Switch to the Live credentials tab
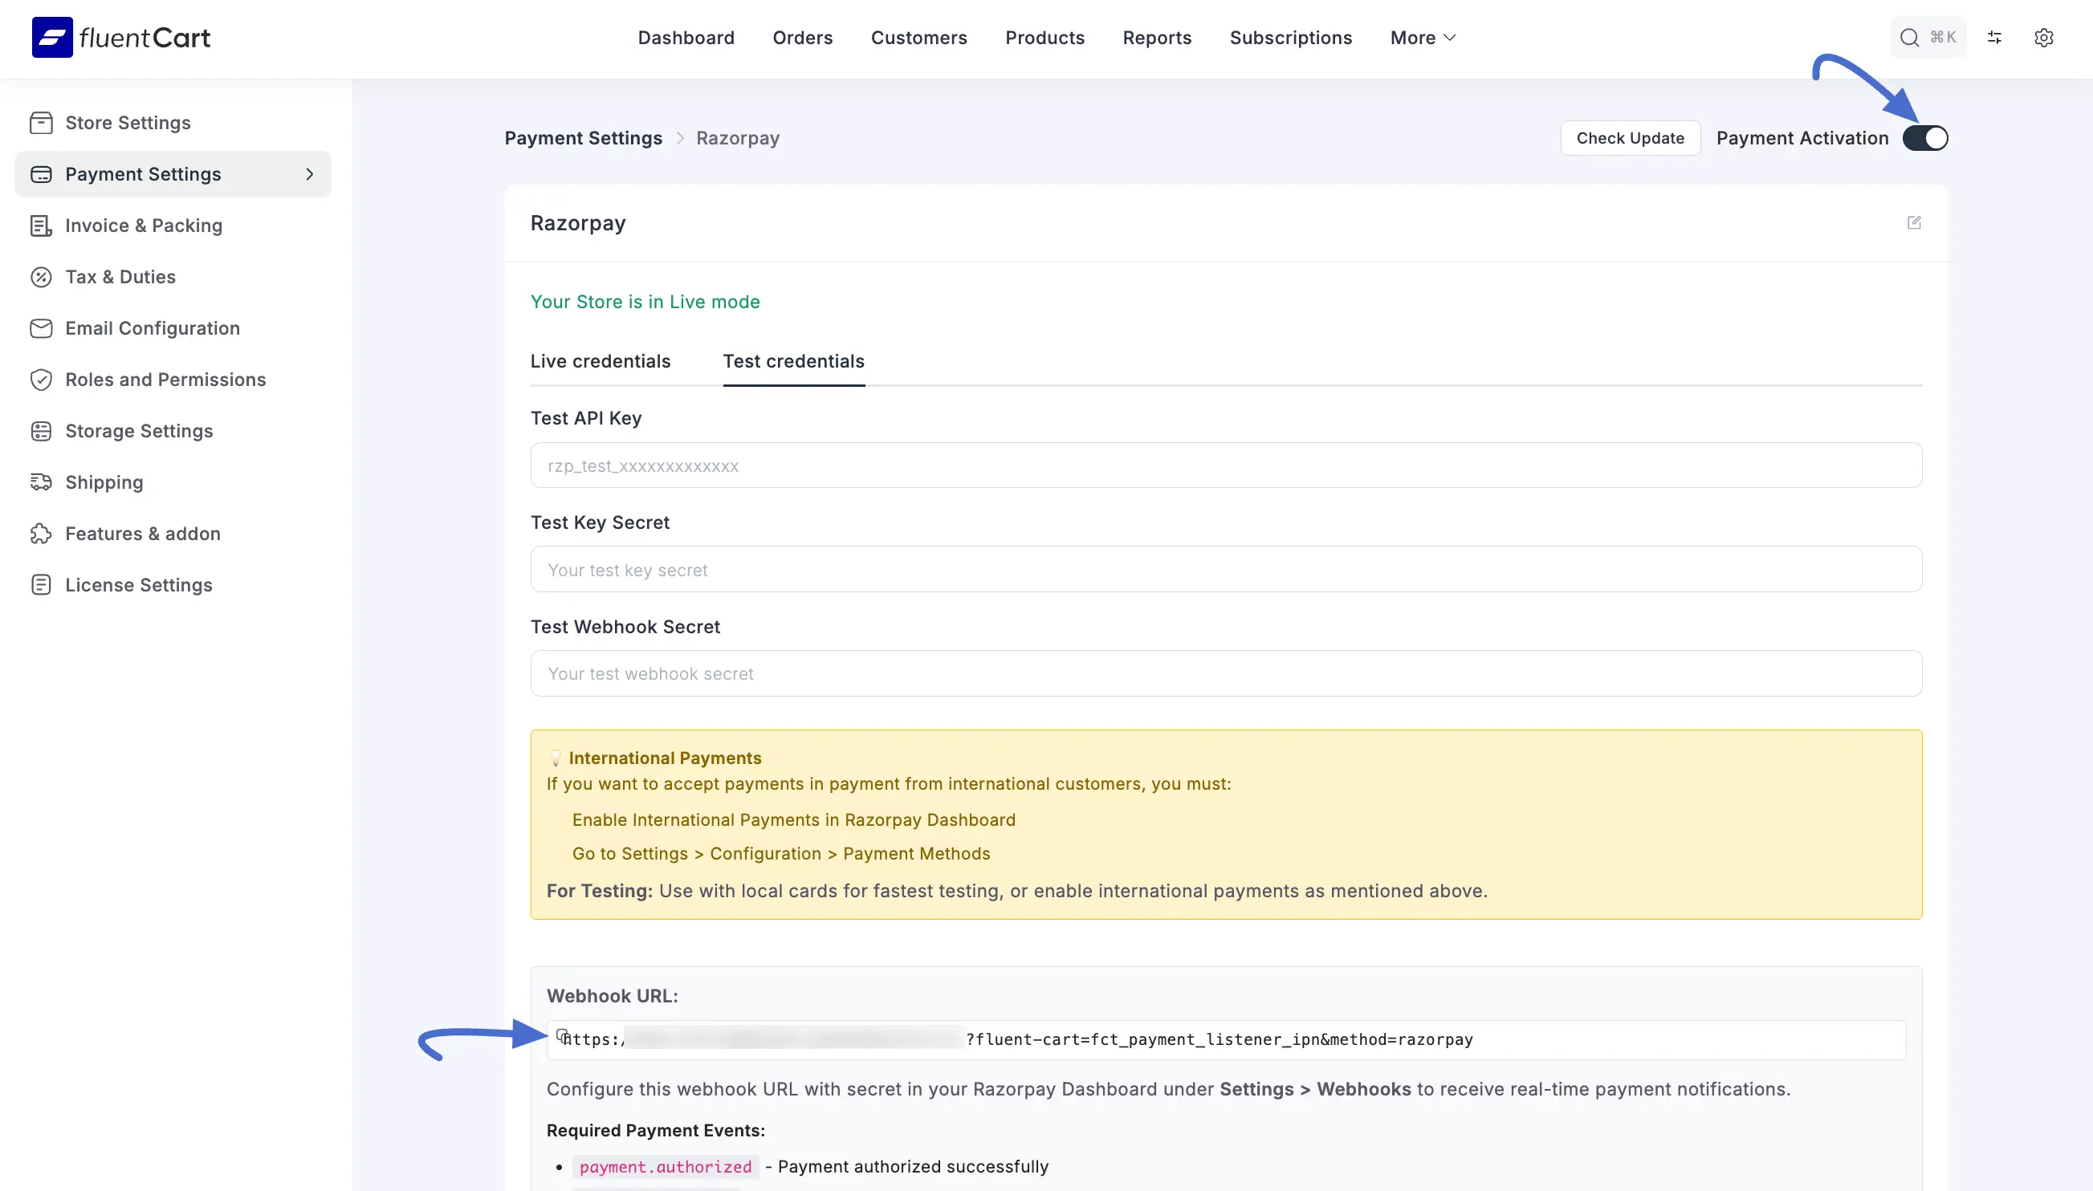The image size is (2093, 1191). pos(600,360)
